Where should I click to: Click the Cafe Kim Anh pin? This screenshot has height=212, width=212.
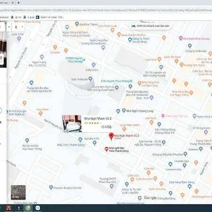(x=155, y=179)
